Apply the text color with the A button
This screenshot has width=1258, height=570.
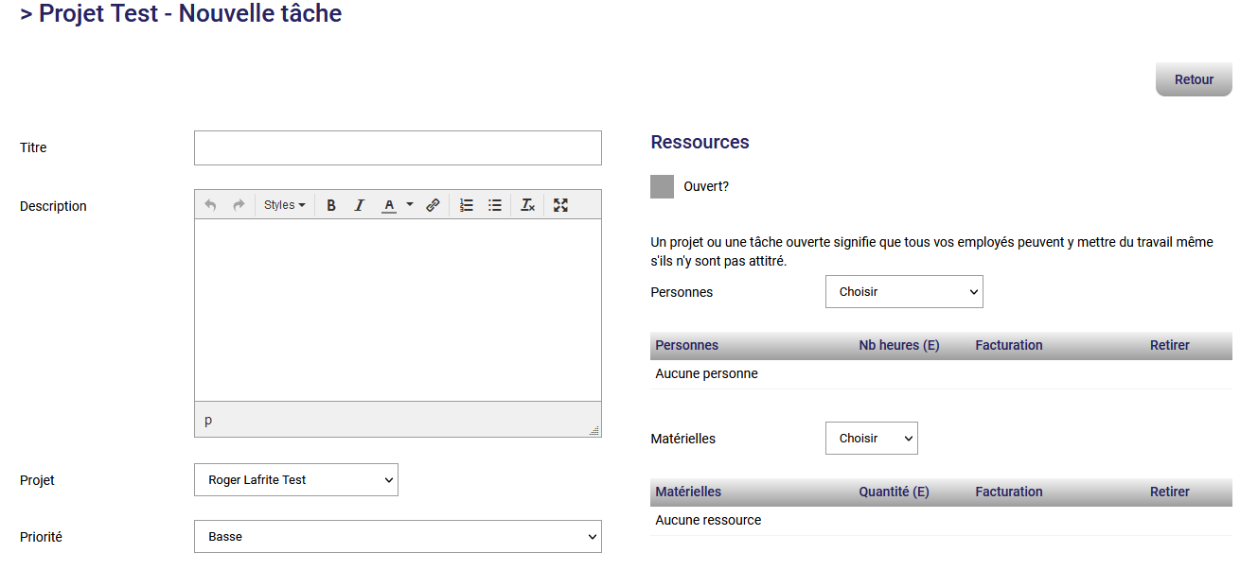click(388, 205)
